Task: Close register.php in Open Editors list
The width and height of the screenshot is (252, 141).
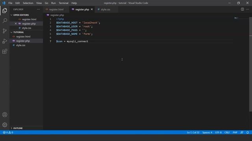Action: pos(16,23)
